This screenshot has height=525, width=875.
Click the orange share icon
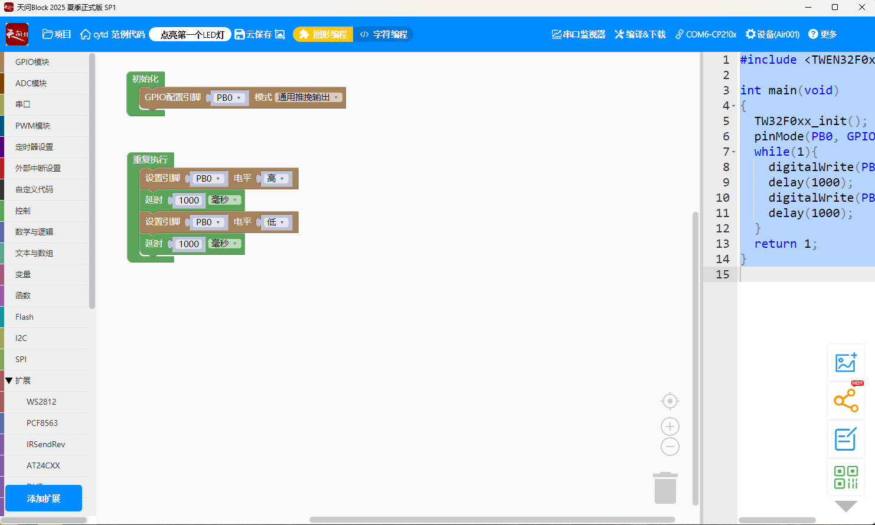pyautogui.click(x=845, y=401)
